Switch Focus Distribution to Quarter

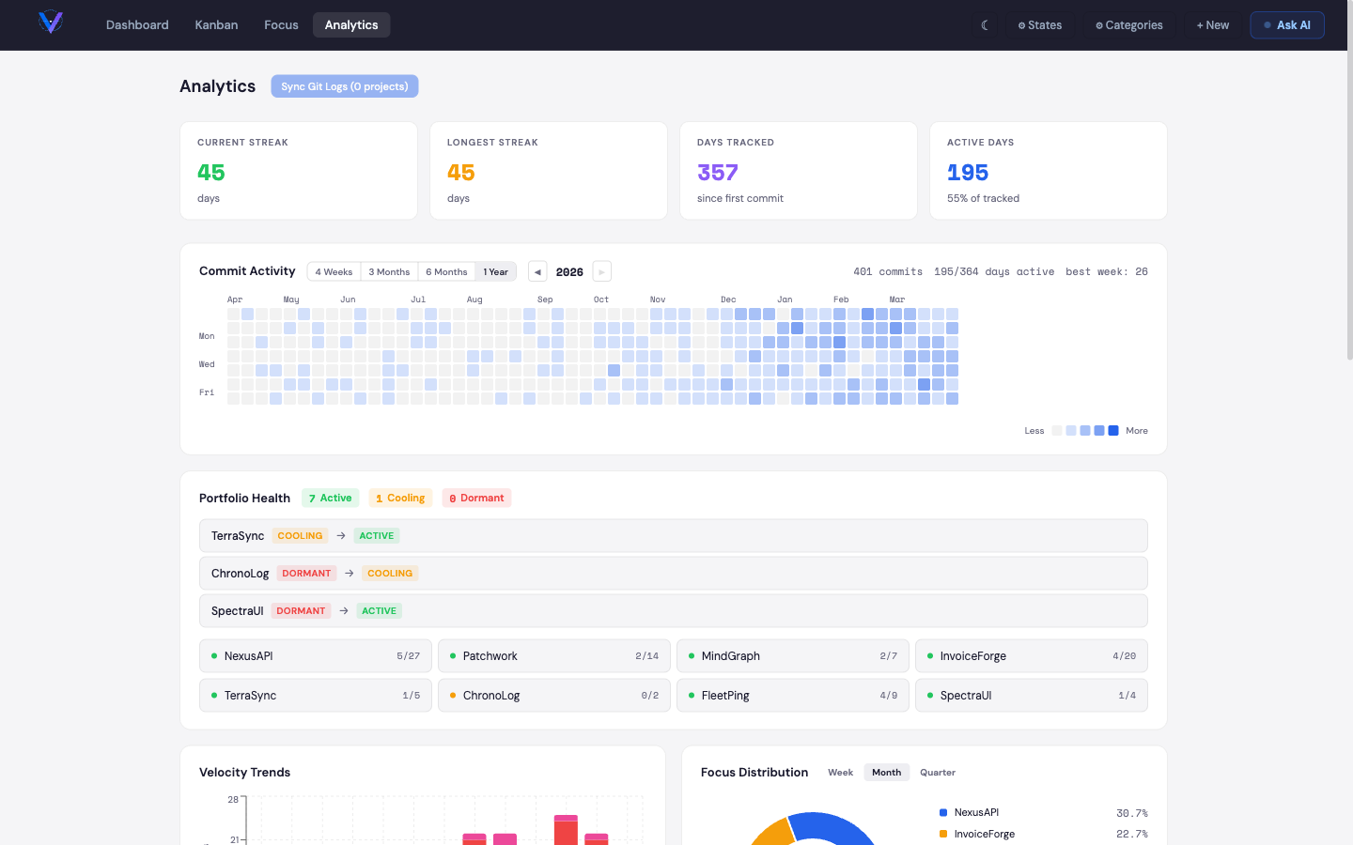[x=937, y=773]
